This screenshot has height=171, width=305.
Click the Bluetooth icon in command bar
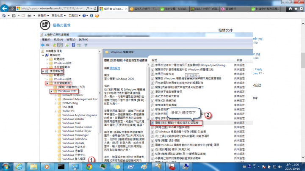coord(91,16)
